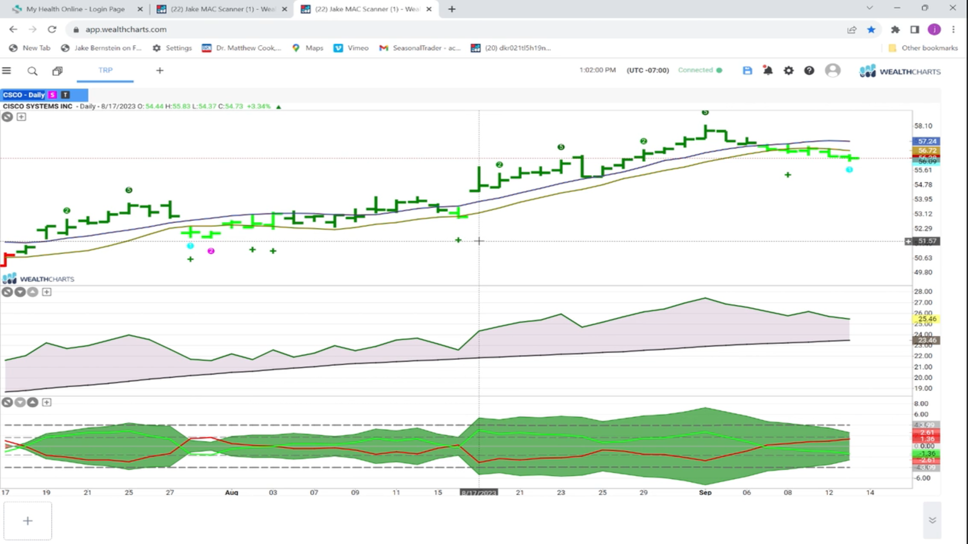Open the browser extensions puzzle icon
The image size is (968, 544).
click(x=895, y=30)
